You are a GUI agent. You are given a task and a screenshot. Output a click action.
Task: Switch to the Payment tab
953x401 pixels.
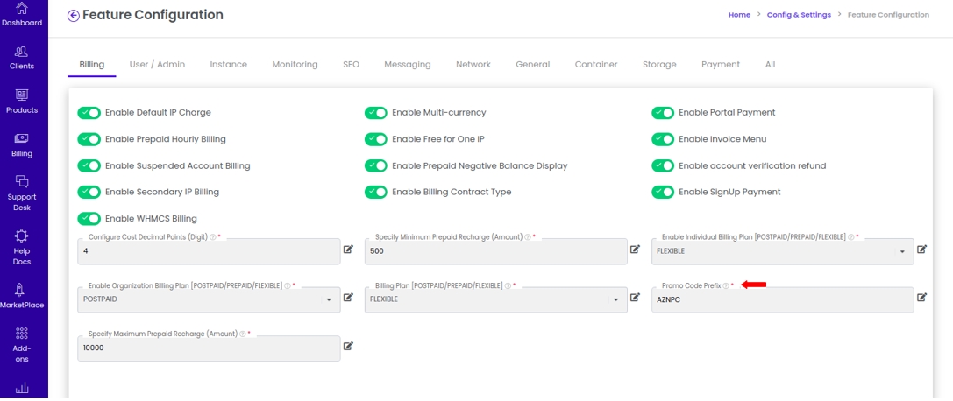721,64
